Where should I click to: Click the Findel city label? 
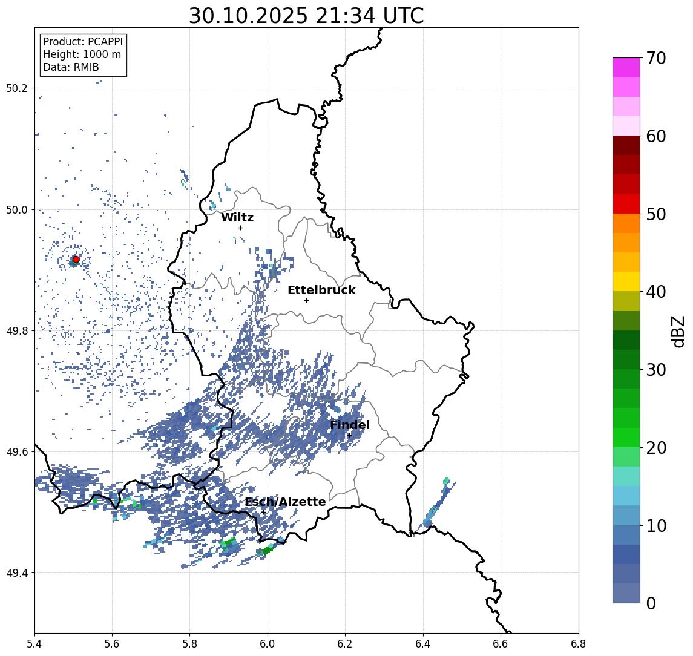point(350,425)
